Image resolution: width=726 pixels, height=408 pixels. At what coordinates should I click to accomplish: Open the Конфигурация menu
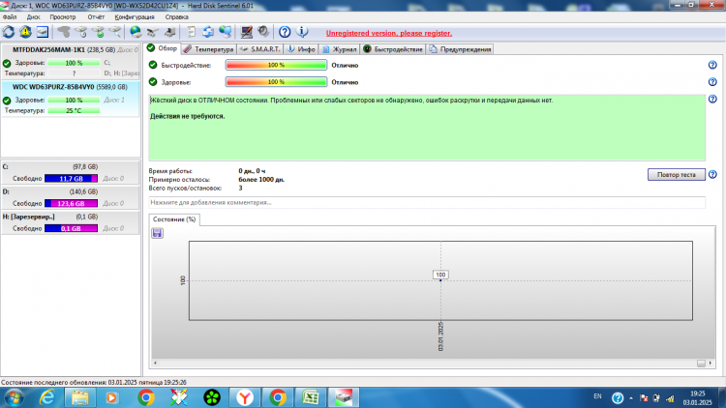pos(135,16)
